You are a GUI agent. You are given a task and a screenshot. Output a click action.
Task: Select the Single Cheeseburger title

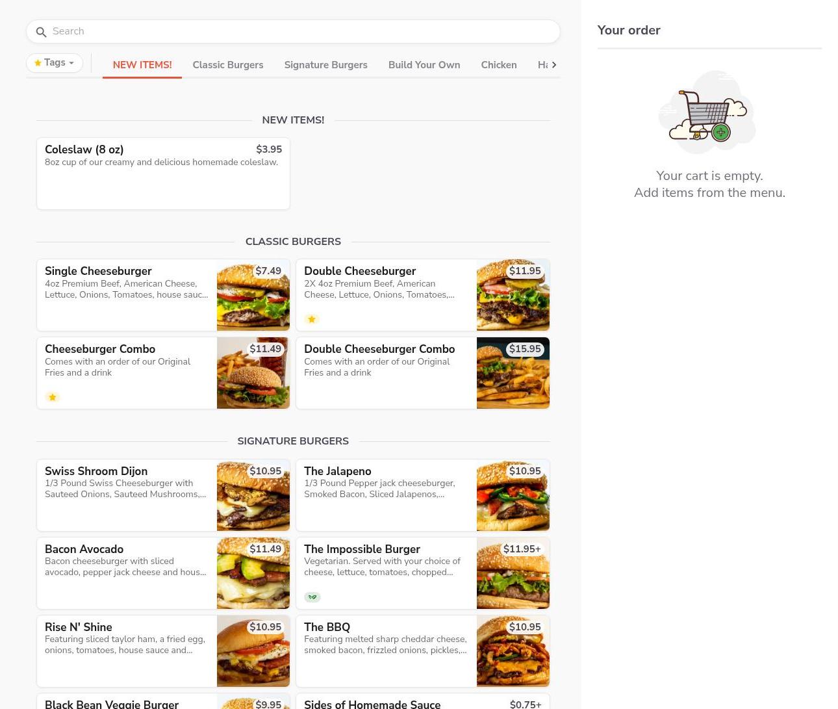98,271
